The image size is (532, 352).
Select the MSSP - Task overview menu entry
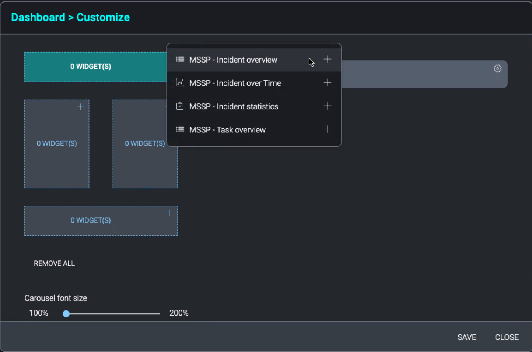(227, 129)
